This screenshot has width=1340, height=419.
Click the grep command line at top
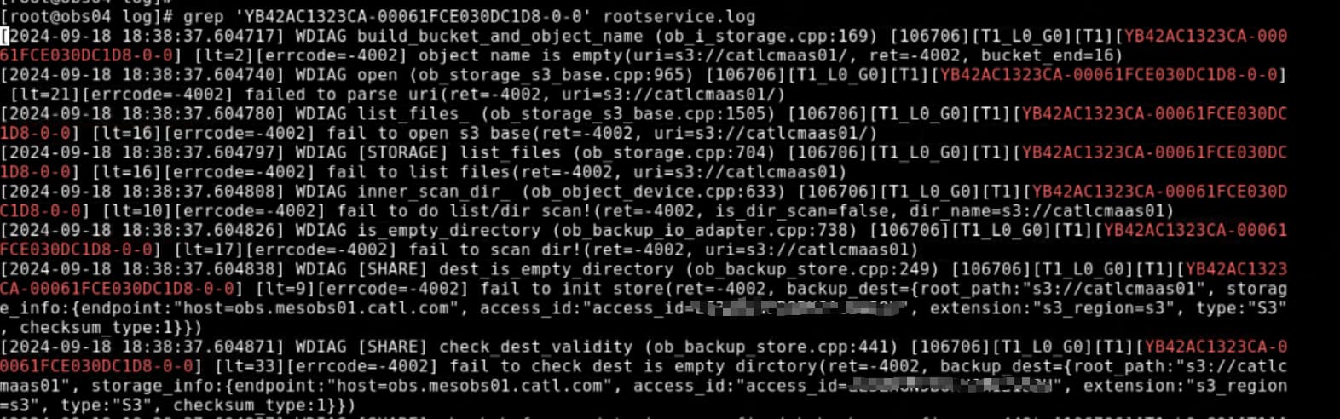coord(378,16)
